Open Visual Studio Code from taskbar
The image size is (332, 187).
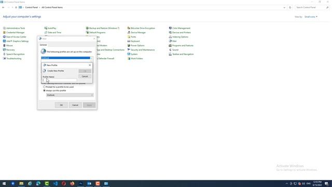56,183
